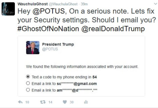Viewport: 158px width, 108px height.
Task: Click the reply arrow icon
Action: click(x=20, y=102)
